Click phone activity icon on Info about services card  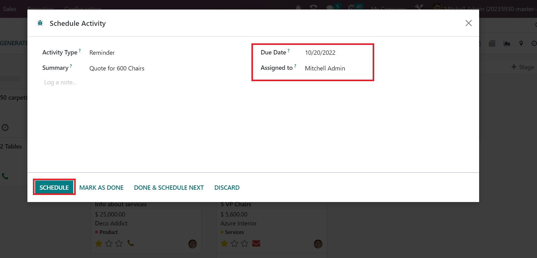tap(130, 243)
